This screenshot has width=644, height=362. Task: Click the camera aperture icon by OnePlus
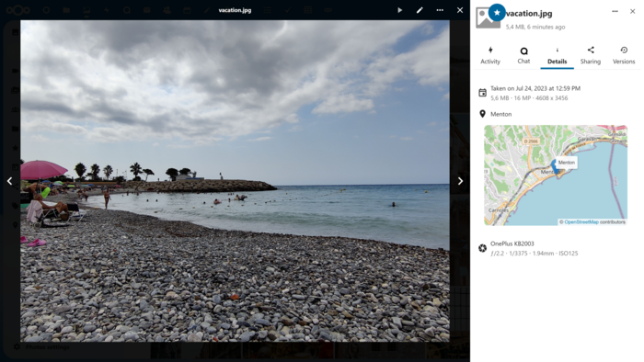[483, 248]
